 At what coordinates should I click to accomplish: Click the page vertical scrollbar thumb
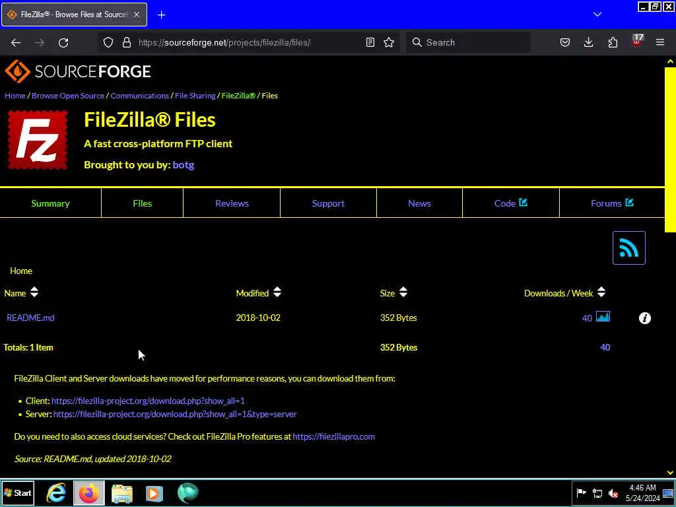[x=670, y=150]
